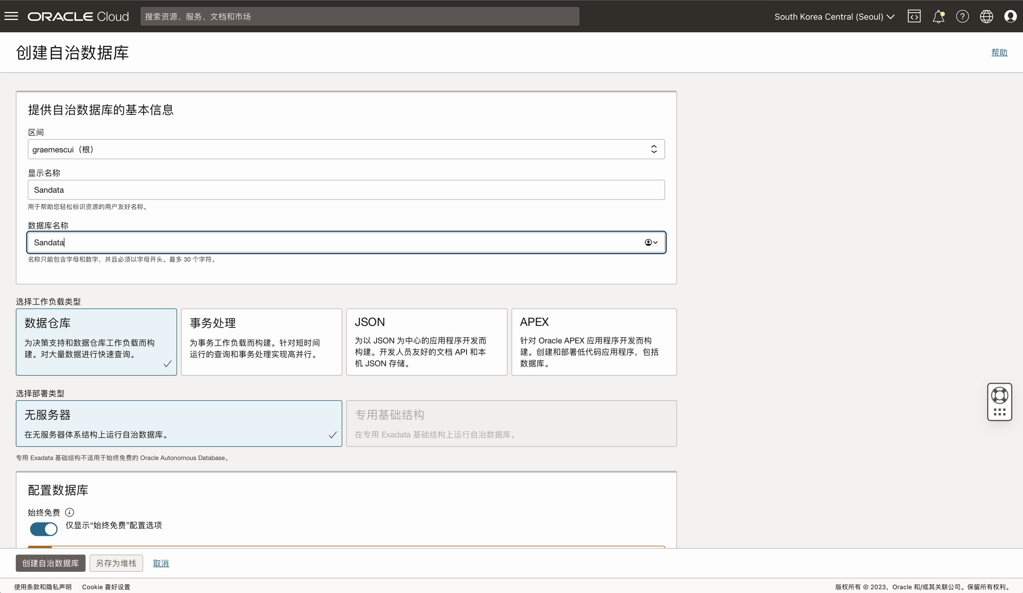This screenshot has height=593, width=1023.
Task: Open Cookie 喜好设置 footer link
Action: point(106,587)
